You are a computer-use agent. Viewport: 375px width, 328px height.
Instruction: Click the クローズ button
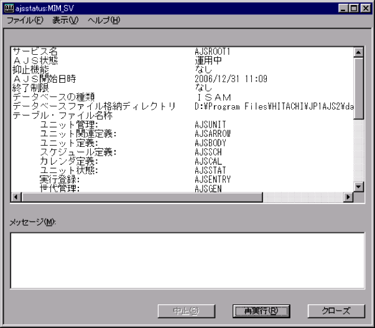coord(336,311)
